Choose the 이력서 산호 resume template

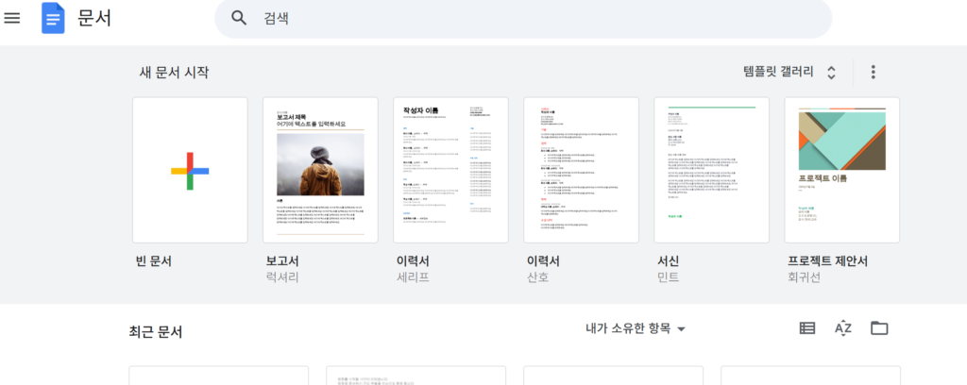[x=581, y=171]
